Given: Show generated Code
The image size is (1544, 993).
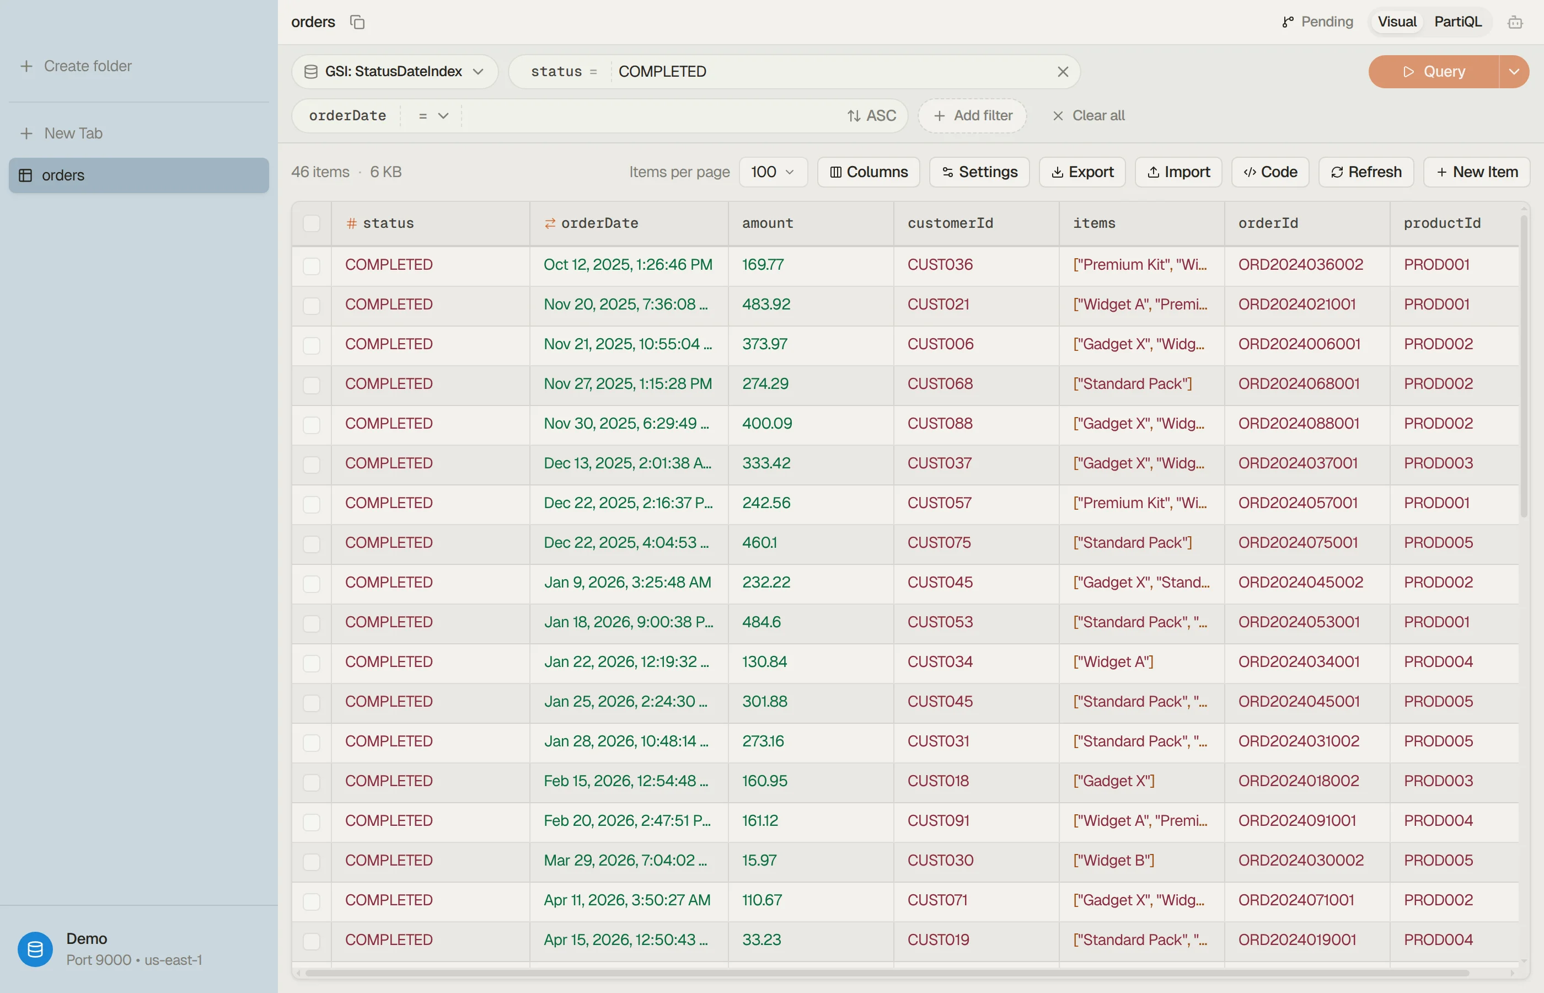Looking at the screenshot, I should click(x=1269, y=172).
